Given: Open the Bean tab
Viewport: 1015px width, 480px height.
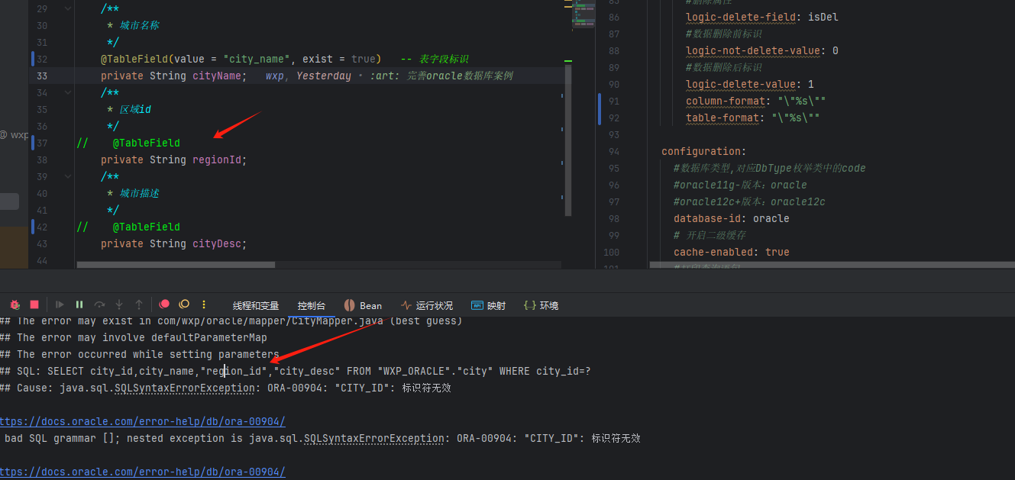Looking at the screenshot, I should [364, 305].
